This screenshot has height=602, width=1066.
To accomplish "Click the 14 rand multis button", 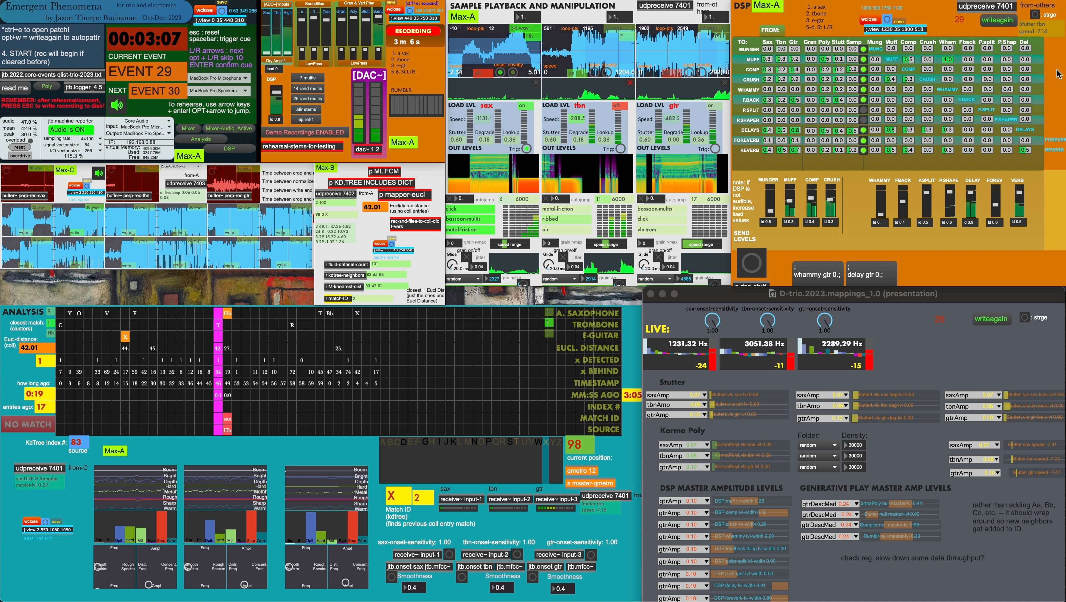I will [x=307, y=88].
